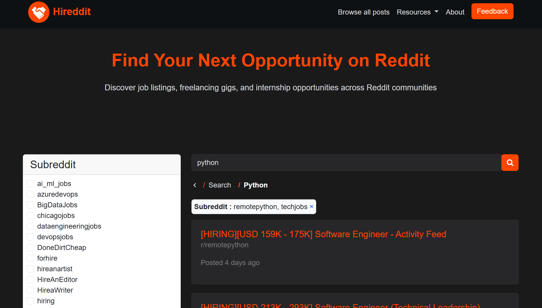Check the hireanartist subreddit checkbox
The image size is (542, 308).
click(x=30, y=269)
